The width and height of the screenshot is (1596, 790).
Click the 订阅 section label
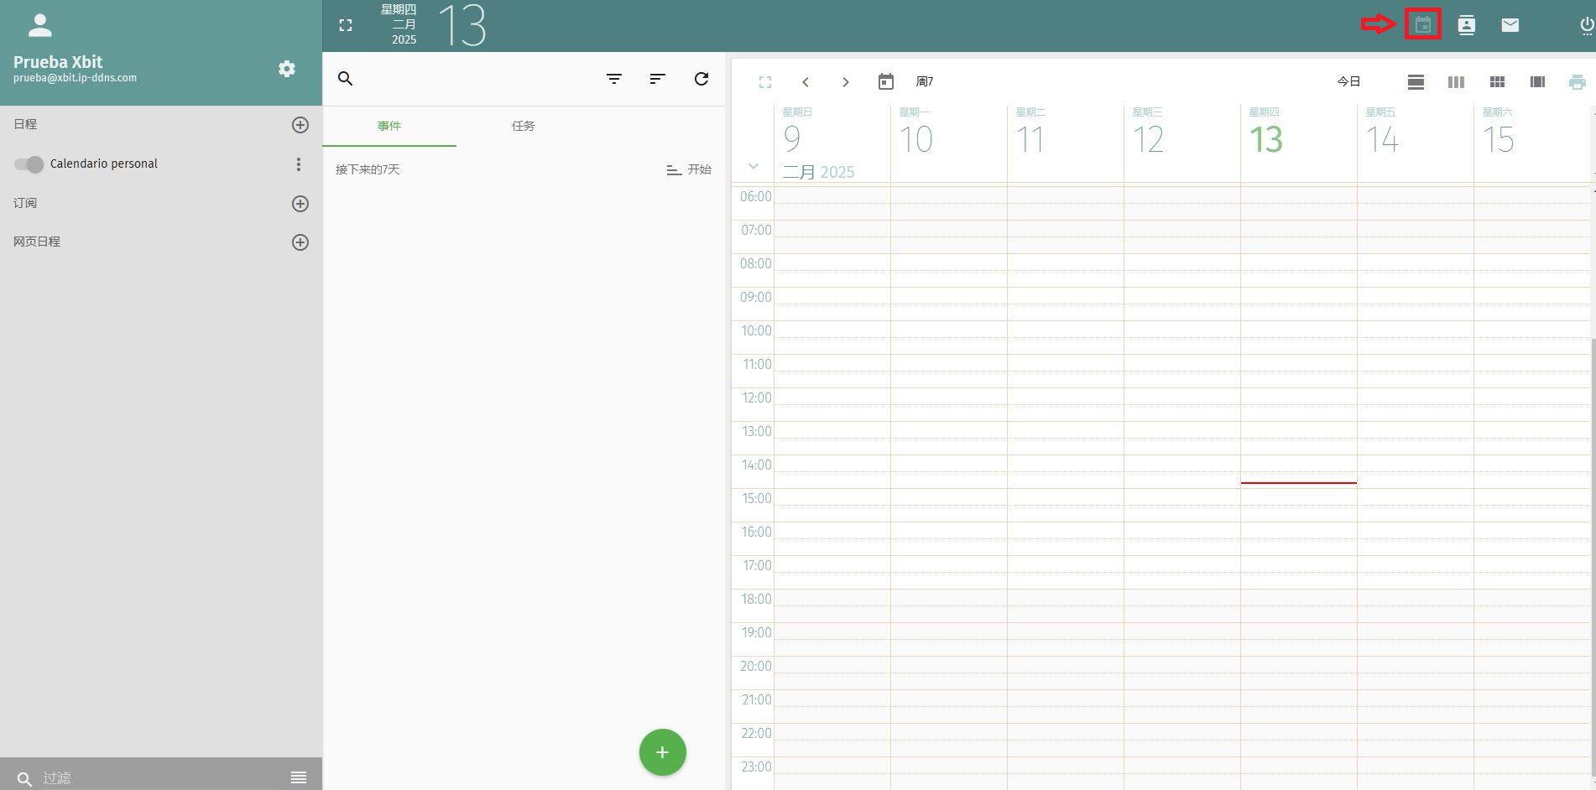pos(25,203)
